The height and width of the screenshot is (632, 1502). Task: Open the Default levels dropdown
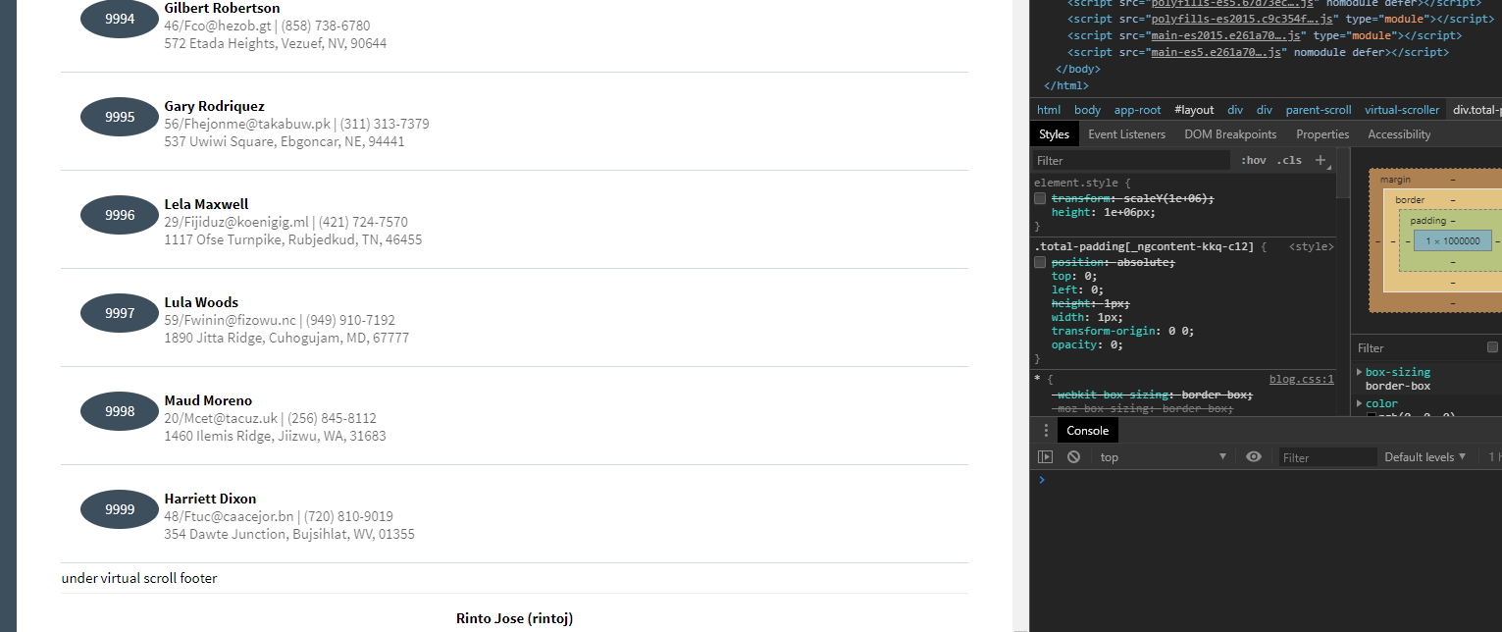tap(1425, 457)
